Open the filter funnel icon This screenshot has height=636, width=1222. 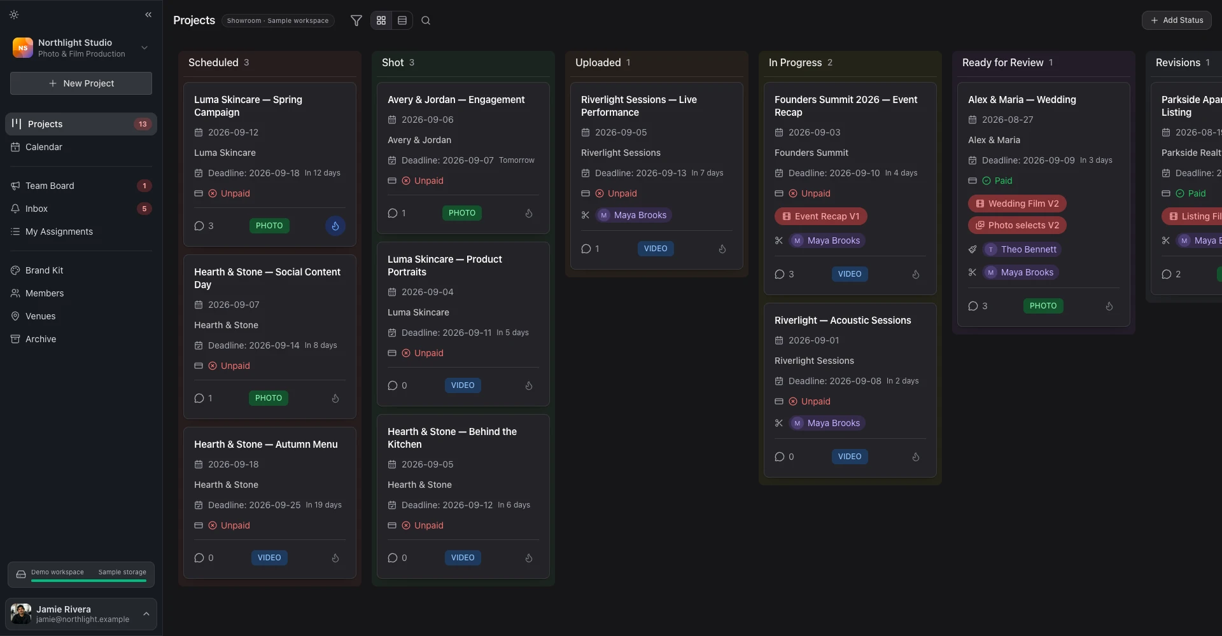click(x=356, y=20)
